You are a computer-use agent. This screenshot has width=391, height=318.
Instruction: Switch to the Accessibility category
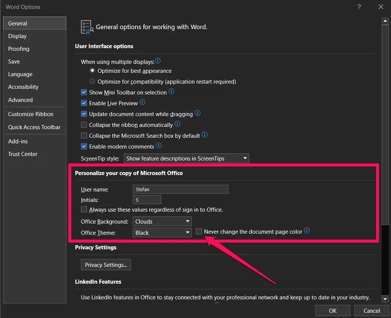pyautogui.click(x=35, y=87)
